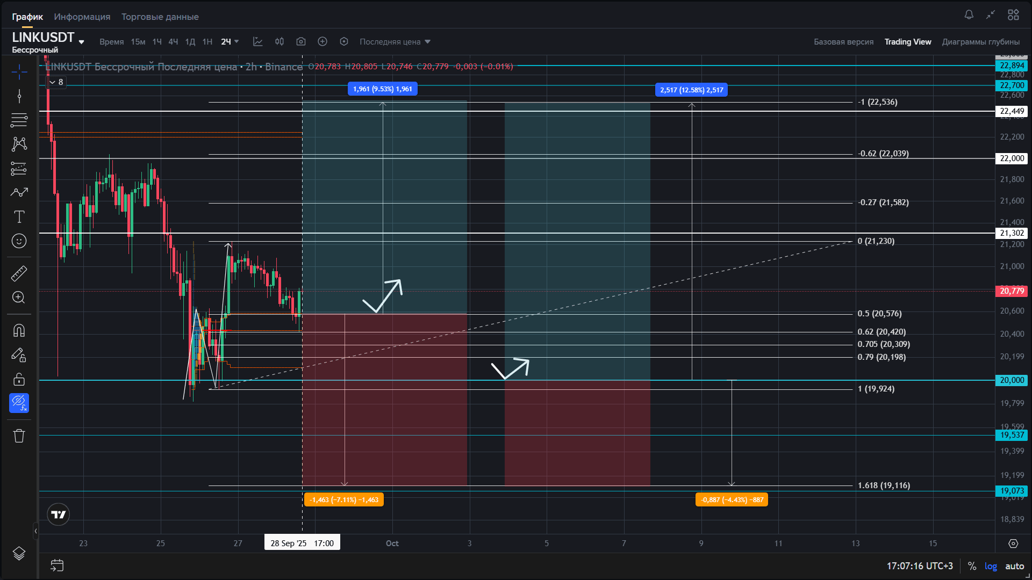The height and width of the screenshot is (580, 1032).
Task: Select the ruler measure tool
Action: [x=19, y=274]
